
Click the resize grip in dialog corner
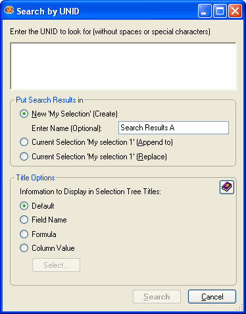(240, 307)
